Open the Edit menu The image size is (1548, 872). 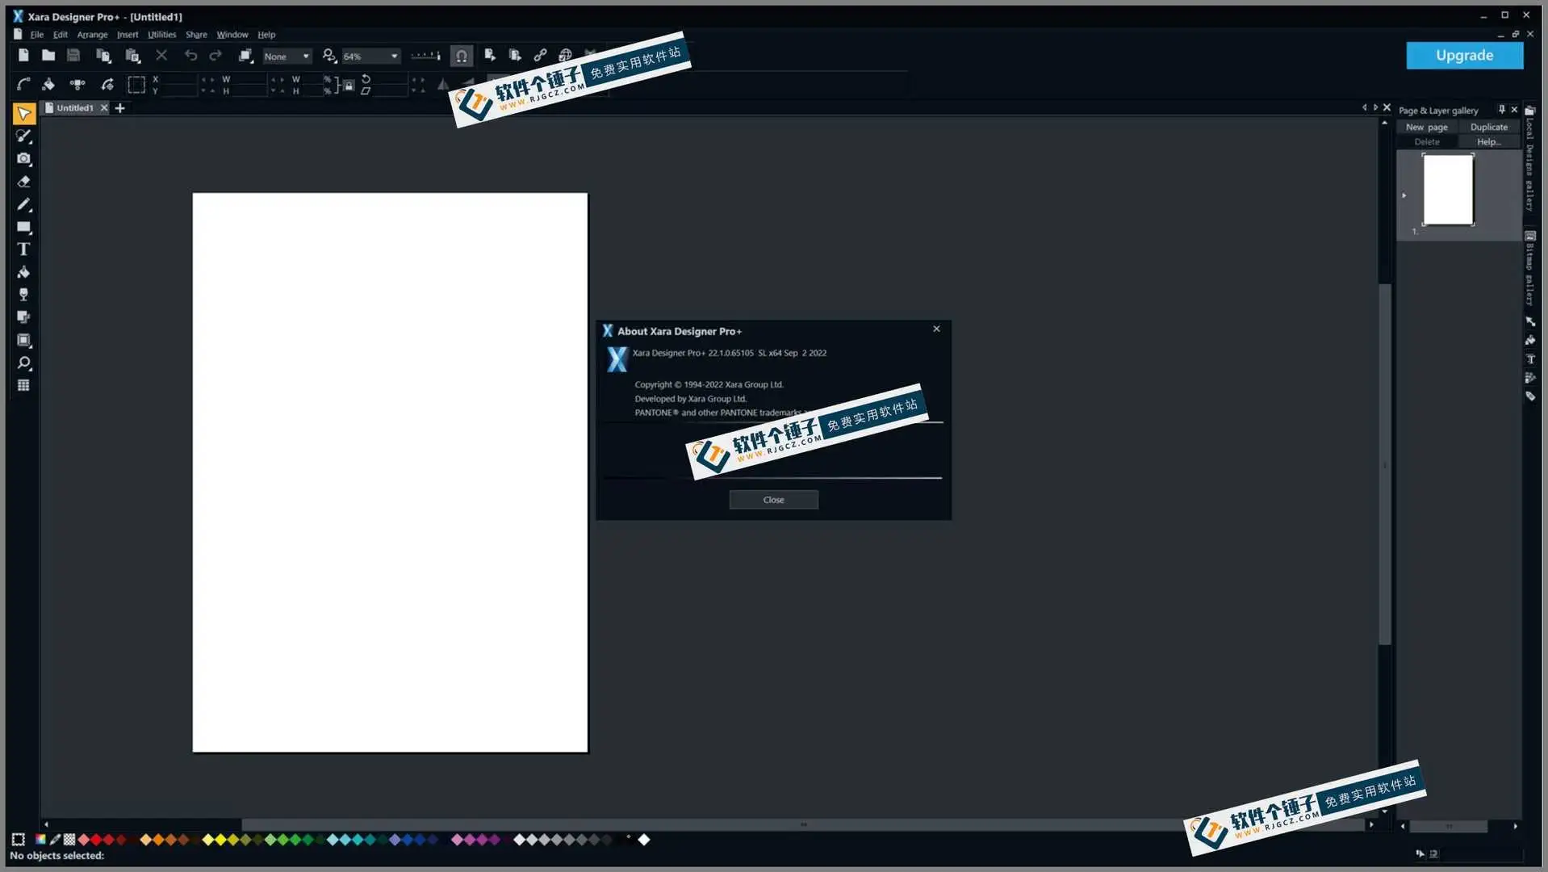coord(61,35)
